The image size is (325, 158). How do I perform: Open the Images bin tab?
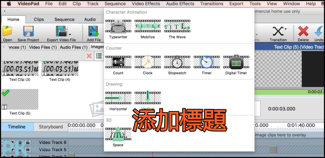coord(97,47)
